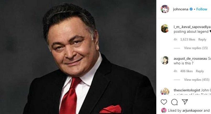The height and width of the screenshot is (114, 211).
Task: Reply to keval_sapovadiya's comment
Action: tap(202, 40)
